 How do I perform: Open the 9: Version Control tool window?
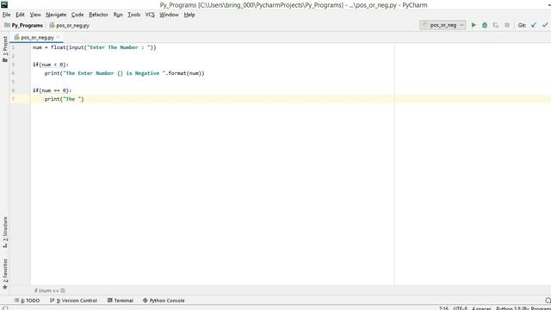[73, 301]
